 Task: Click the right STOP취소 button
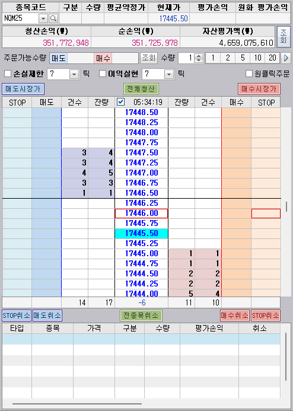tap(266, 316)
